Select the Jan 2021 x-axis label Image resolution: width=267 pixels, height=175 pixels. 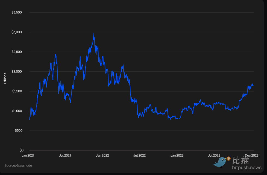(28, 155)
